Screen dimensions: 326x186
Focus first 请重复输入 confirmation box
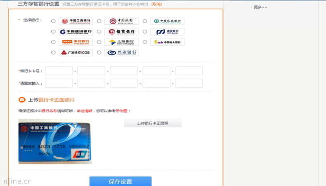59,83
